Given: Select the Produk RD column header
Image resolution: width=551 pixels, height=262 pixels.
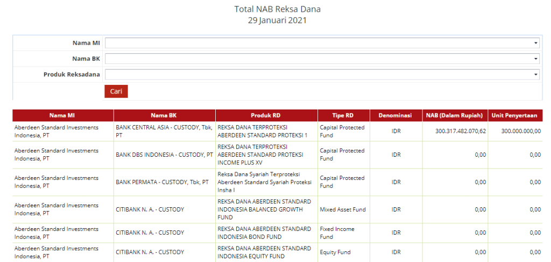Looking at the screenshot, I should 266,115.
